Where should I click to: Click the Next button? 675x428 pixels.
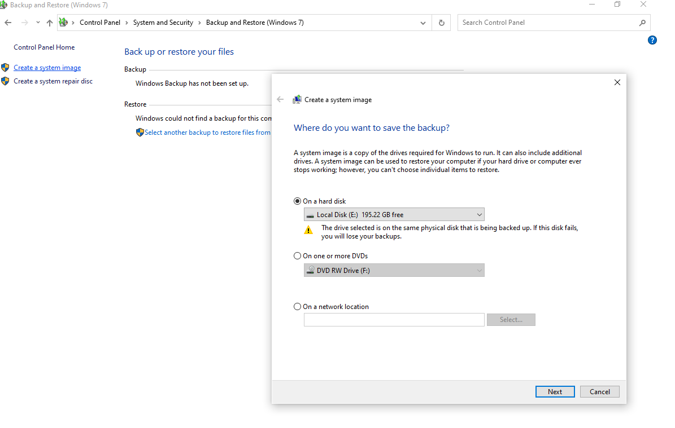[555, 391]
